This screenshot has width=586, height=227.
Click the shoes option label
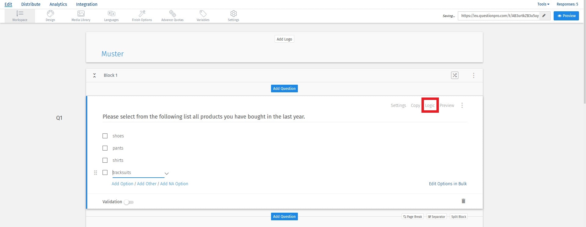tap(118, 136)
